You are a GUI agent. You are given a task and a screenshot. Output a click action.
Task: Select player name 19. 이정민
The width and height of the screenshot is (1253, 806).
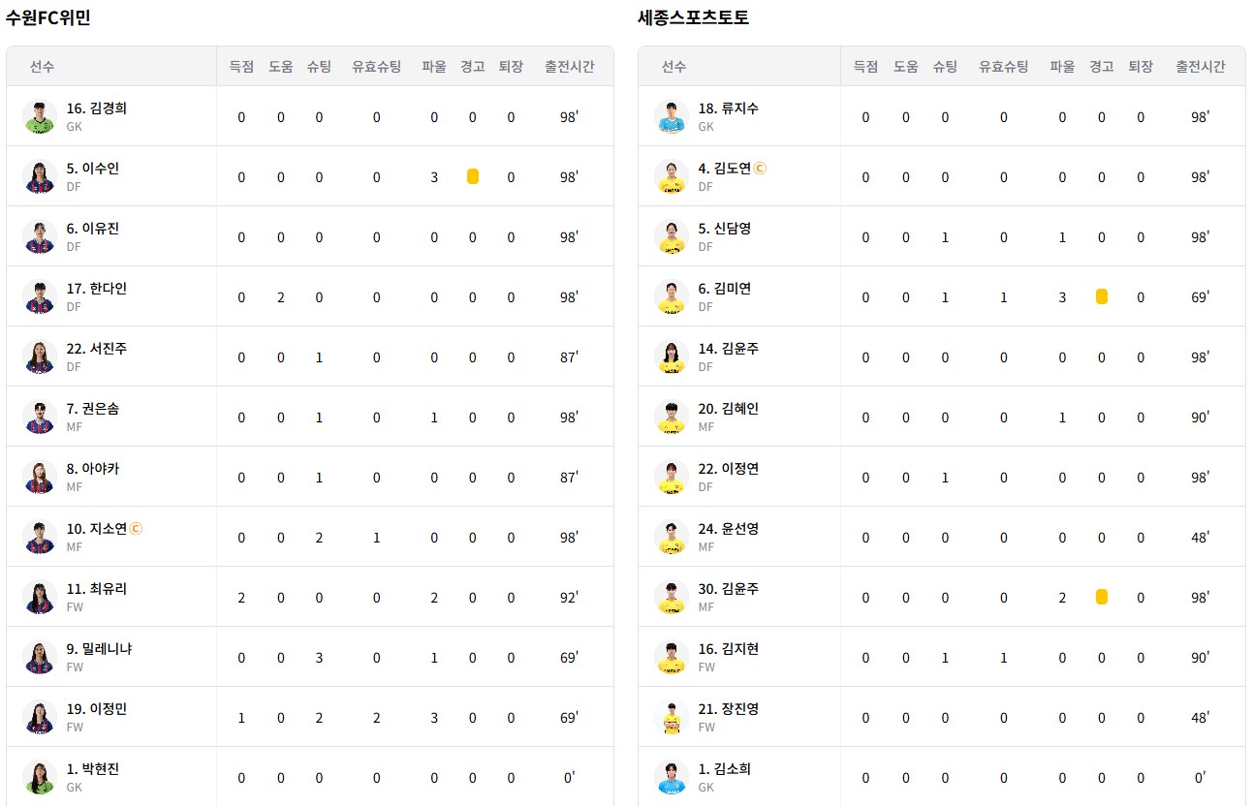click(97, 709)
